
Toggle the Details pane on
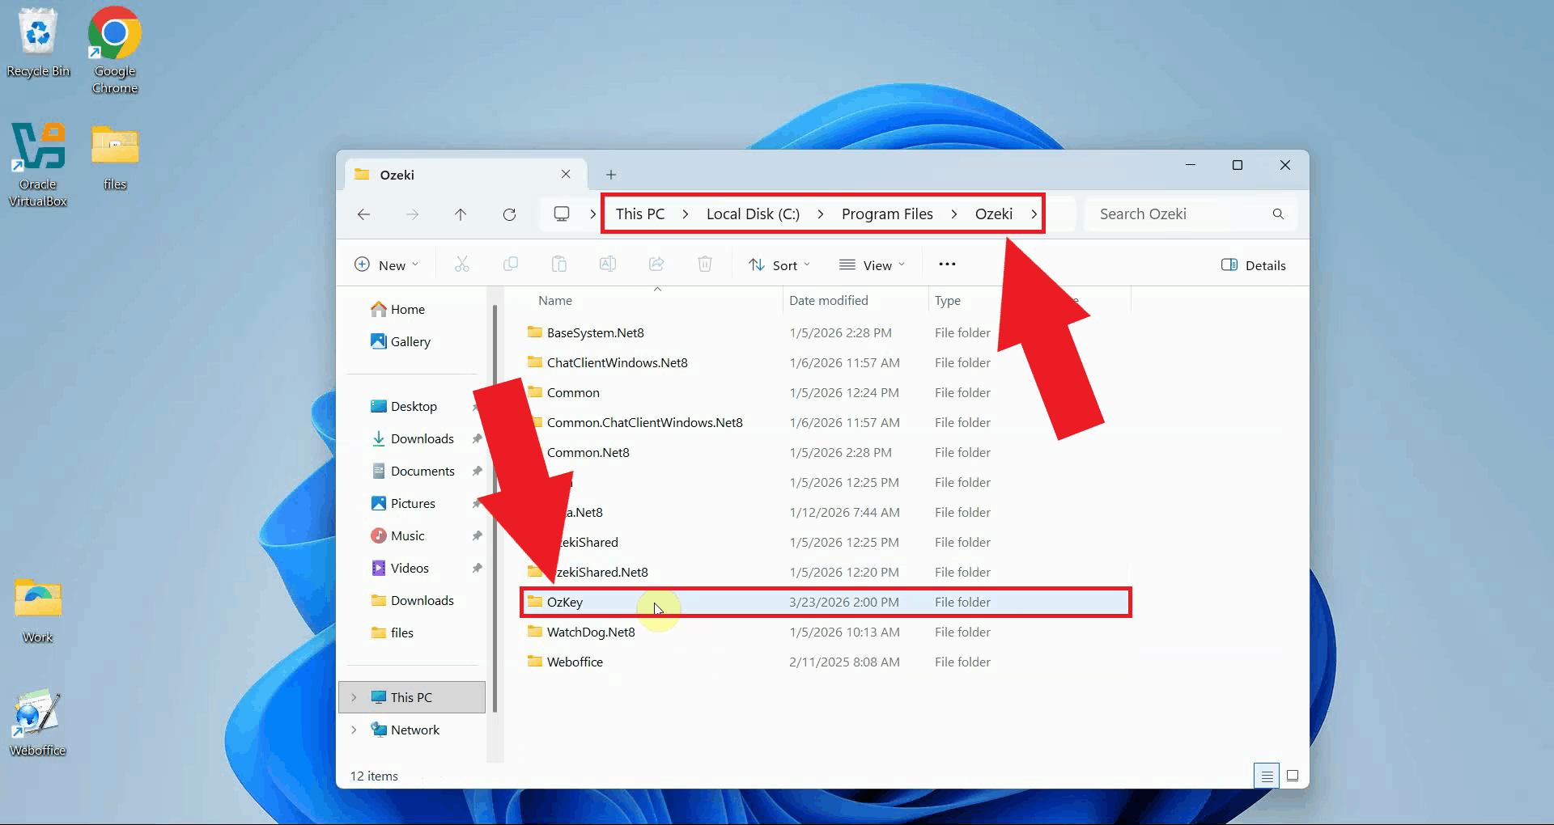[x=1253, y=264]
